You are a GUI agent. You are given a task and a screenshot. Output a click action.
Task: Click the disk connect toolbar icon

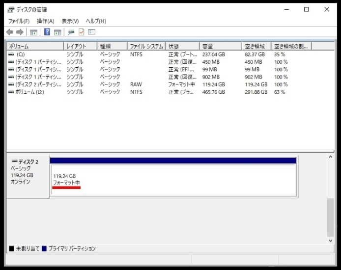pyautogui.click(x=71, y=32)
